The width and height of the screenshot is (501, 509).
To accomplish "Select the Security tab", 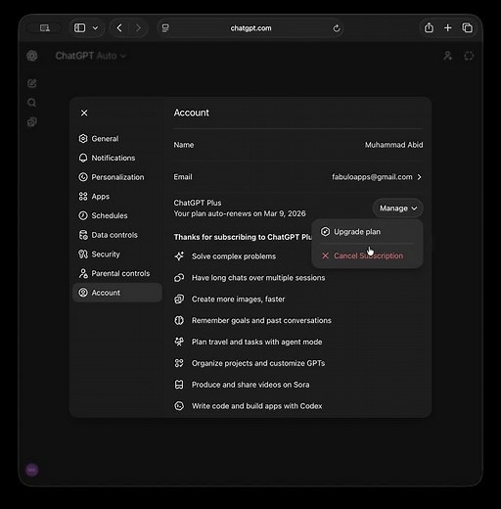I will pos(117,254).
